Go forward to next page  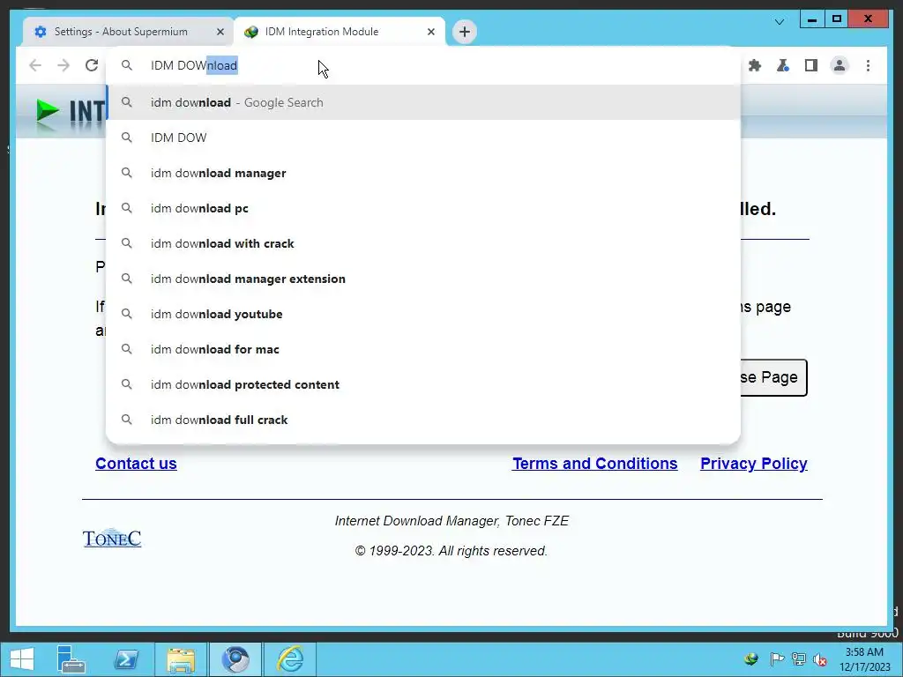(x=63, y=65)
